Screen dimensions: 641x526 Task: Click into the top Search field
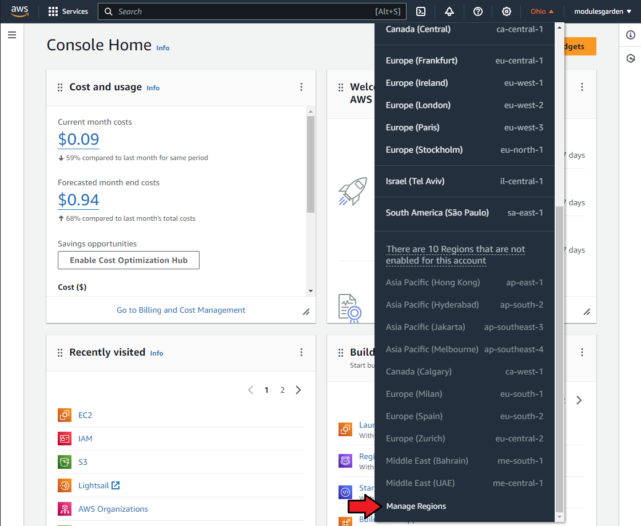tap(252, 11)
